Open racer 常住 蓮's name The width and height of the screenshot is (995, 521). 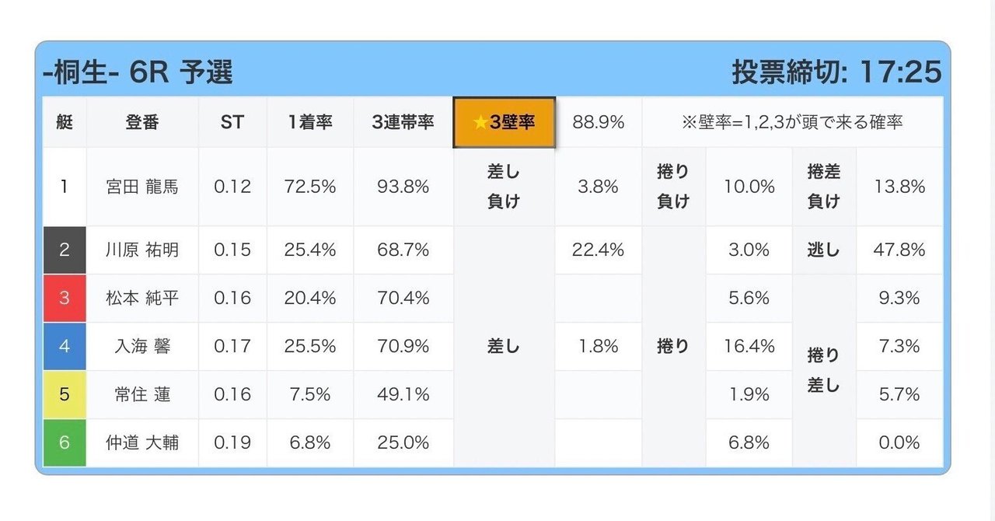pos(142,394)
